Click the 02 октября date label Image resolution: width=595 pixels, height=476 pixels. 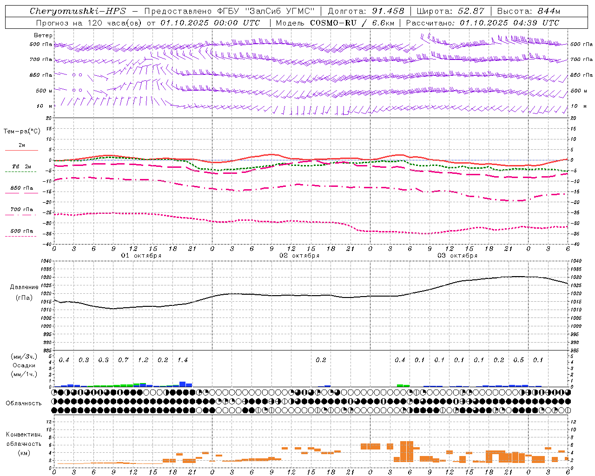click(299, 256)
